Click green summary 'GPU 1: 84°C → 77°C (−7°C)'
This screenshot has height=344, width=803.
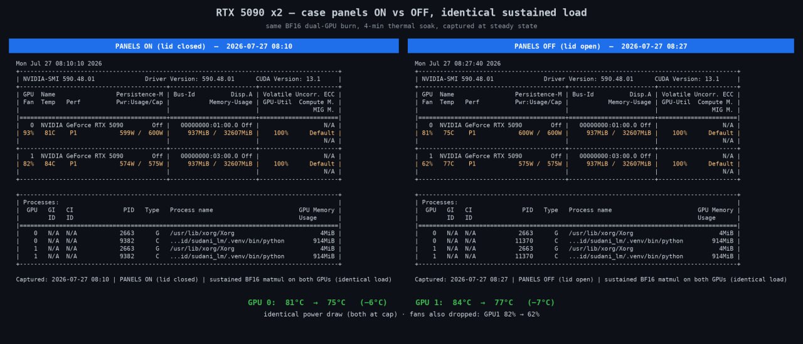485,303
